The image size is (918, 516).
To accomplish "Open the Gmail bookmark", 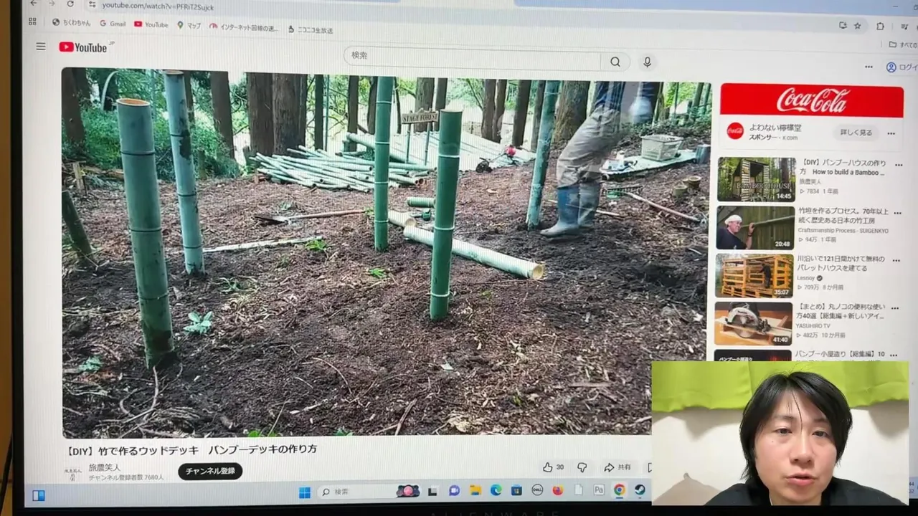I will point(113,24).
